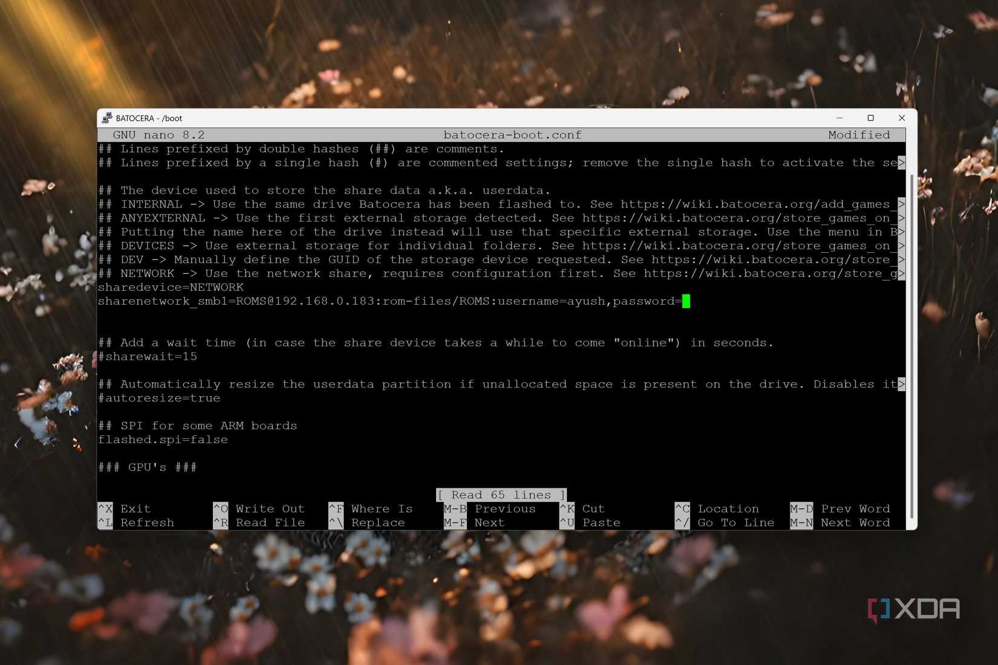This screenshot has height=665, width=998.
Task: Click the '### GPU's ###' heading line
Action: coord(148,467)
